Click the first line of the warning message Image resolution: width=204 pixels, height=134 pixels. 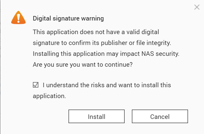point(96,32)
